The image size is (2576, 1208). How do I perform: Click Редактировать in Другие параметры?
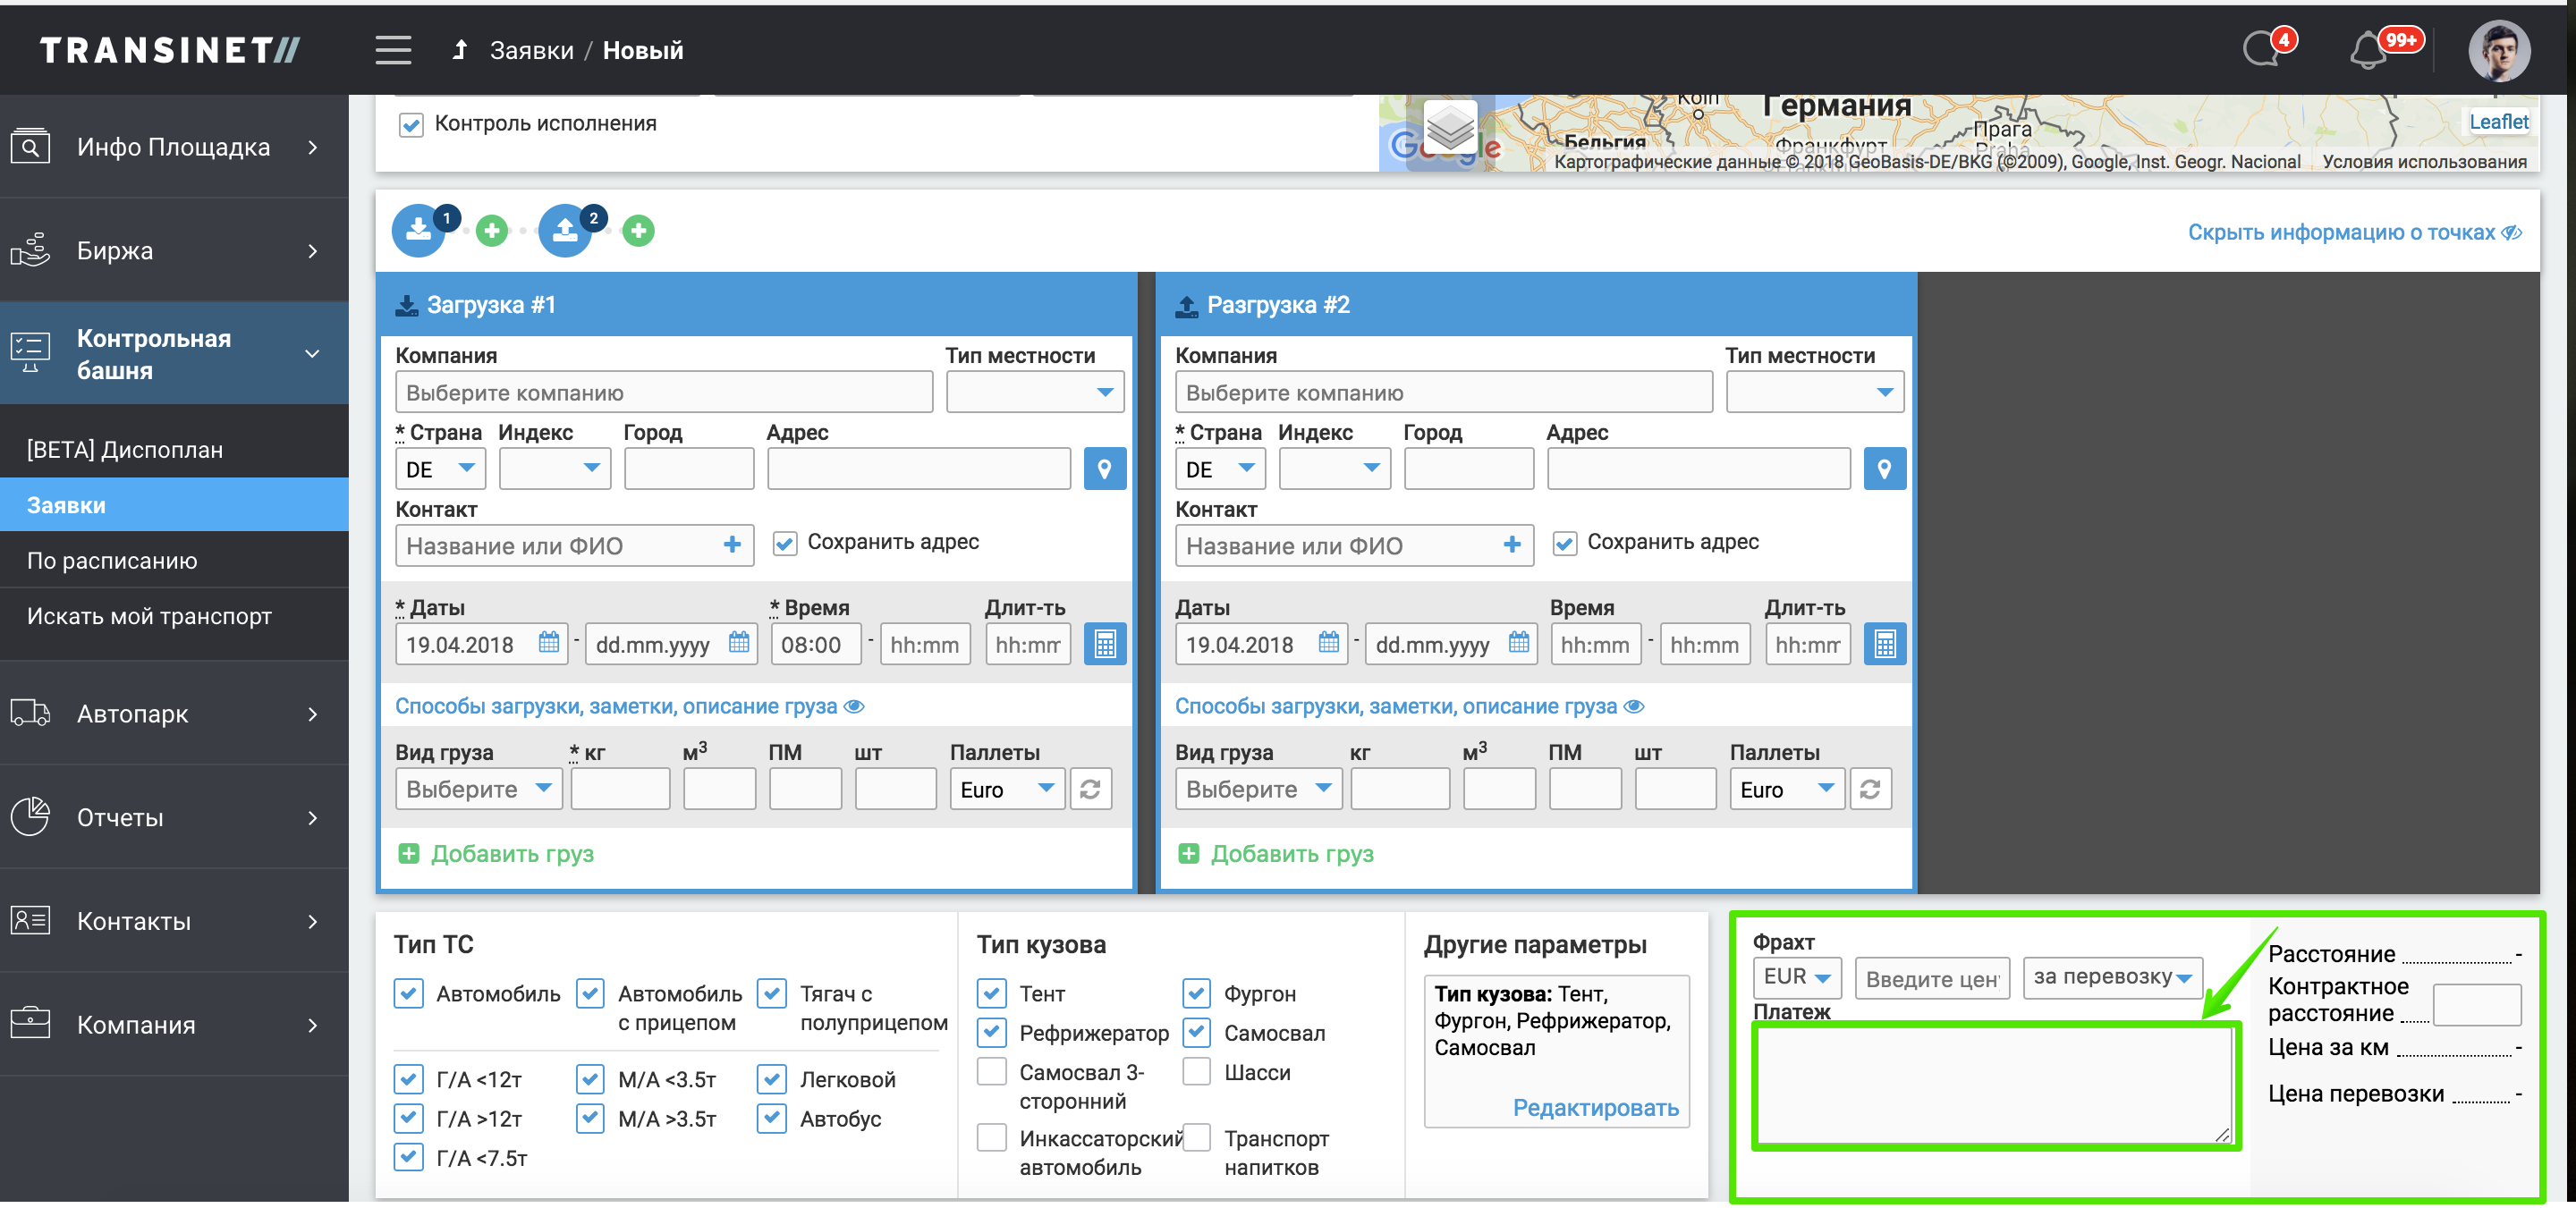[1595, 1108]
